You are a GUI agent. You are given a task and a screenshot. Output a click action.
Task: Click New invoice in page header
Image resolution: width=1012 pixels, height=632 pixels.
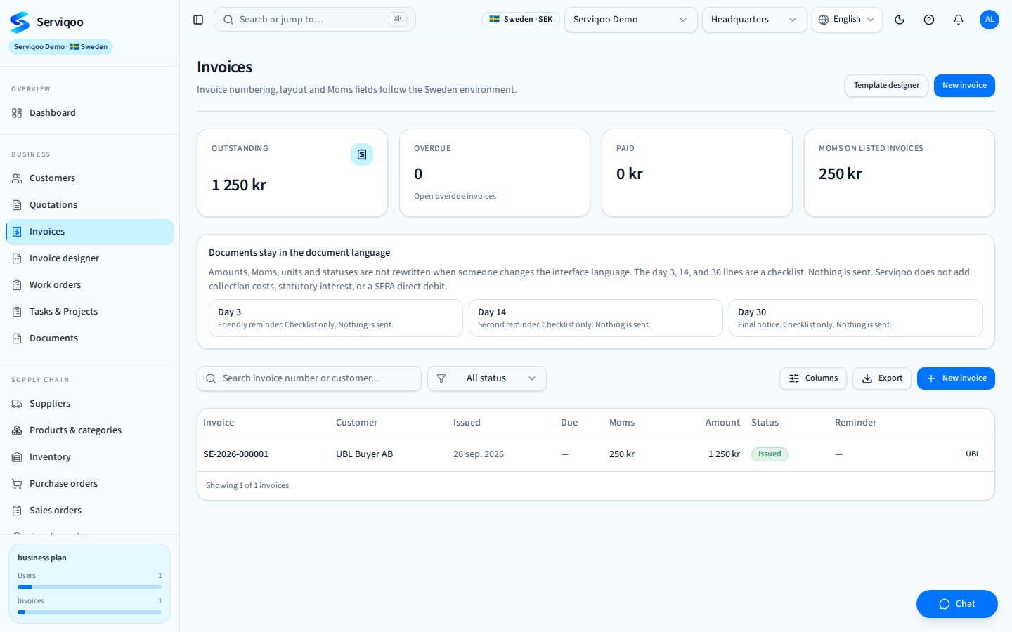964,86
